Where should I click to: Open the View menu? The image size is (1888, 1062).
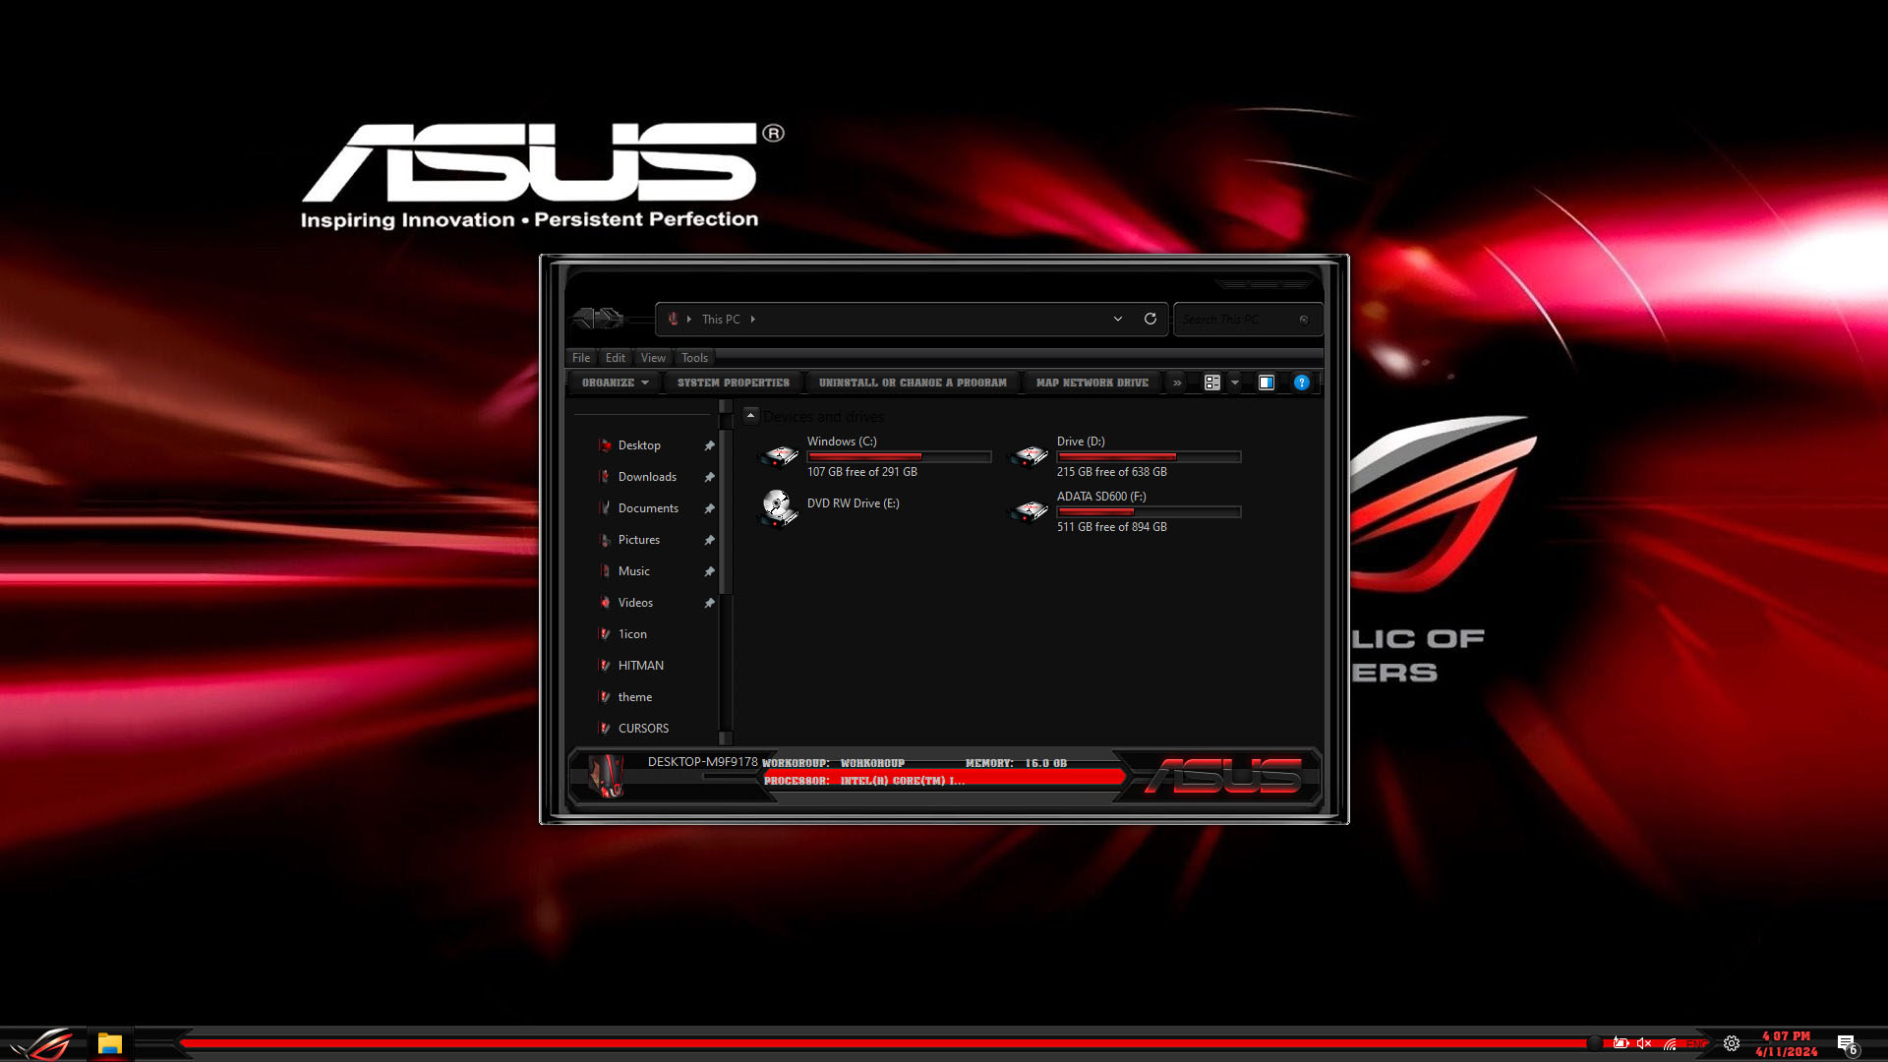(x=653, y=358)
